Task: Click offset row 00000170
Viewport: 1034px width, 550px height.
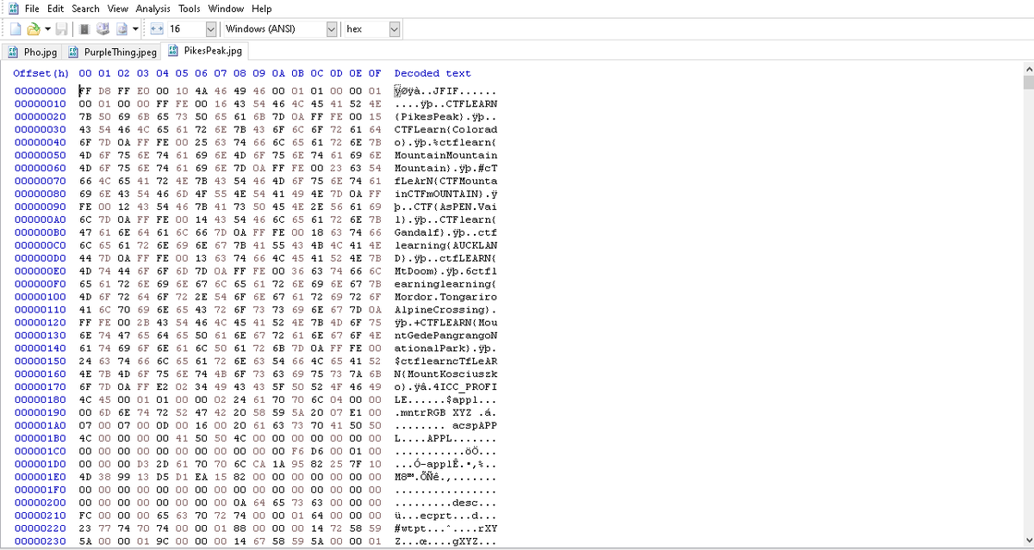Action: pyautogui.click(x=40, y=387)
